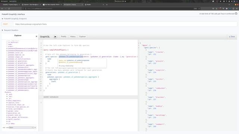239x134 pixels.
Task: Expand the base_happiness filter
Action: click(7, 100)
